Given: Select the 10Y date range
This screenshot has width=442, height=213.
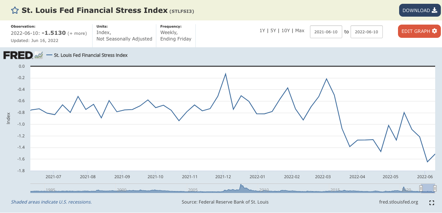Looking at the screenshot, I should (286, 31).
